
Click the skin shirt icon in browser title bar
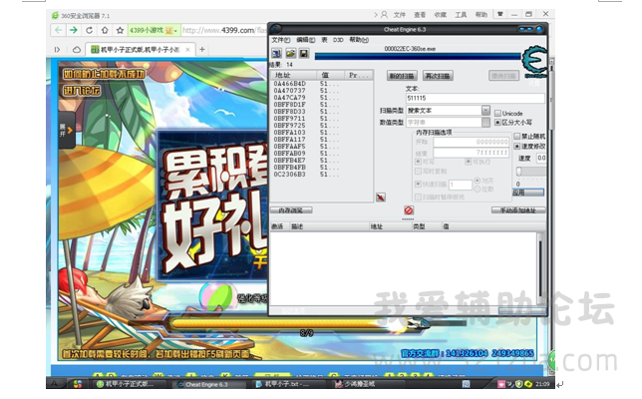(499, 14)
